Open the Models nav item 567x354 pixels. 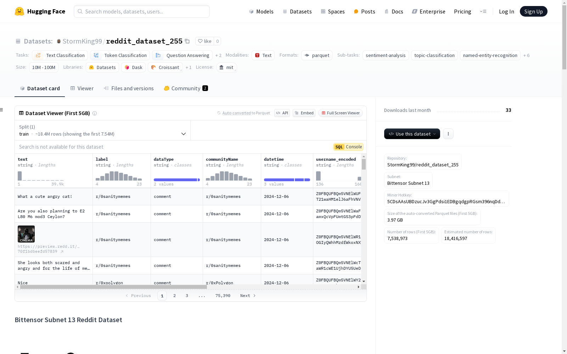tap(261, 11)
